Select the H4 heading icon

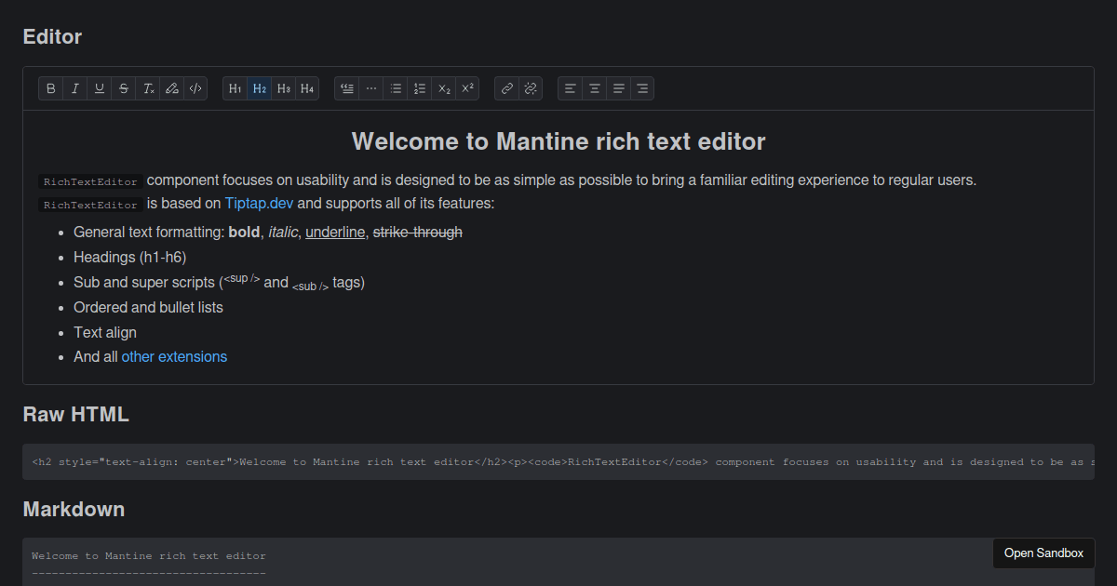(307, 88)
